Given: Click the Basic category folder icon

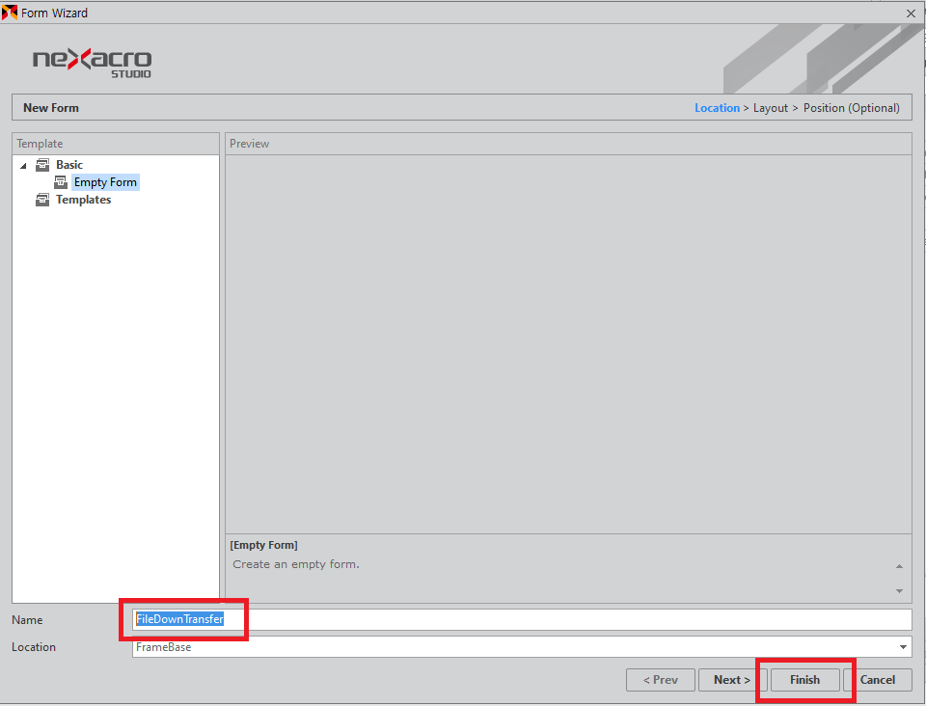Looking at the screenshot, I should coord(42,165).
